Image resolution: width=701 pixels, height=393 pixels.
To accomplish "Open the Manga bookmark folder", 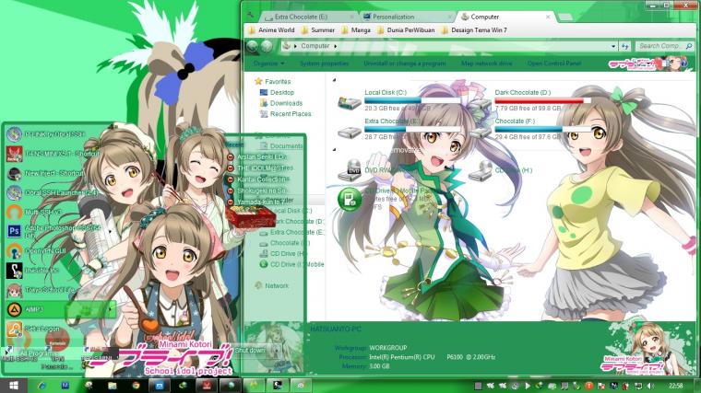I will (356, 30).
